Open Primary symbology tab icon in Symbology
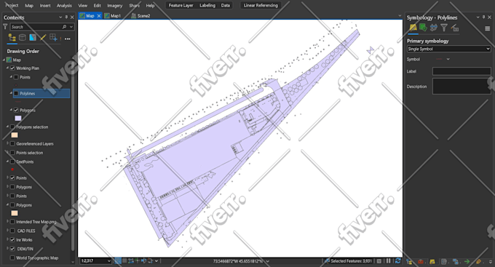 (x=413, y=28)
